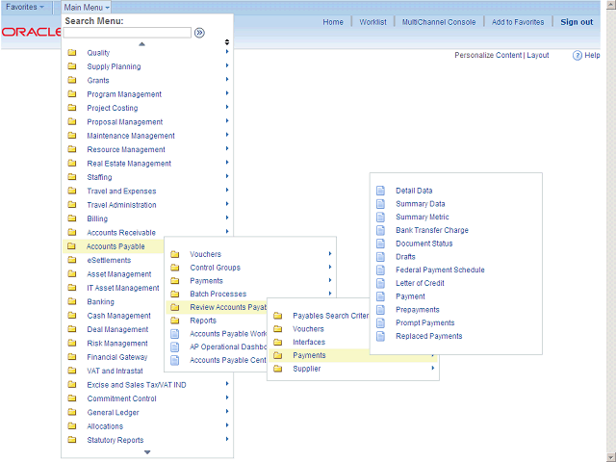Image resolution: width=616 pixels, height=462 pixels.
Task: Expand the Supplier submenu arrow
Action: pyautogui.click(x=432, y=369)
